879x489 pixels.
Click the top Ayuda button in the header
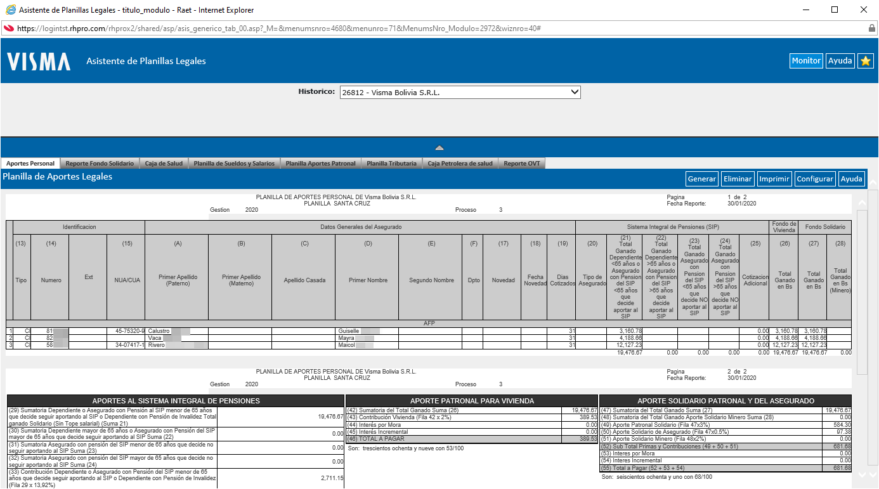click(x=840, y=61)
